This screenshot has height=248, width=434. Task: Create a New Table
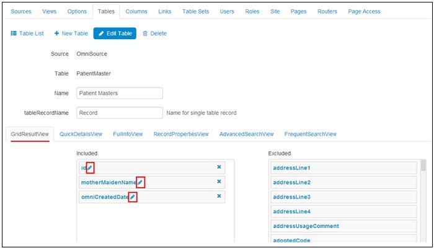[x=71, y=33]
